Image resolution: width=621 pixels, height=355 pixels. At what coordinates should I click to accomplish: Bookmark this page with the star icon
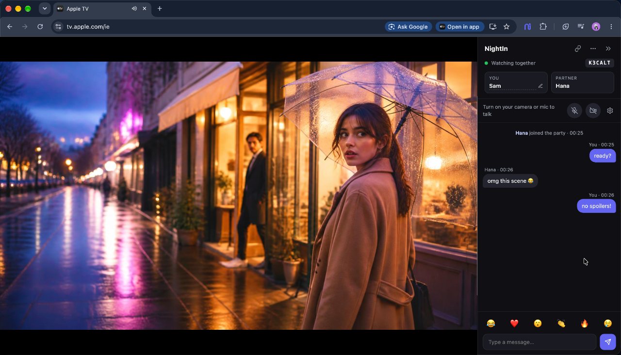[507, 27]
